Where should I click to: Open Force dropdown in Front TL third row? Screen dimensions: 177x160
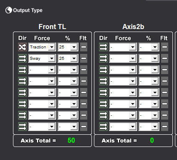[x=42, y=70]
